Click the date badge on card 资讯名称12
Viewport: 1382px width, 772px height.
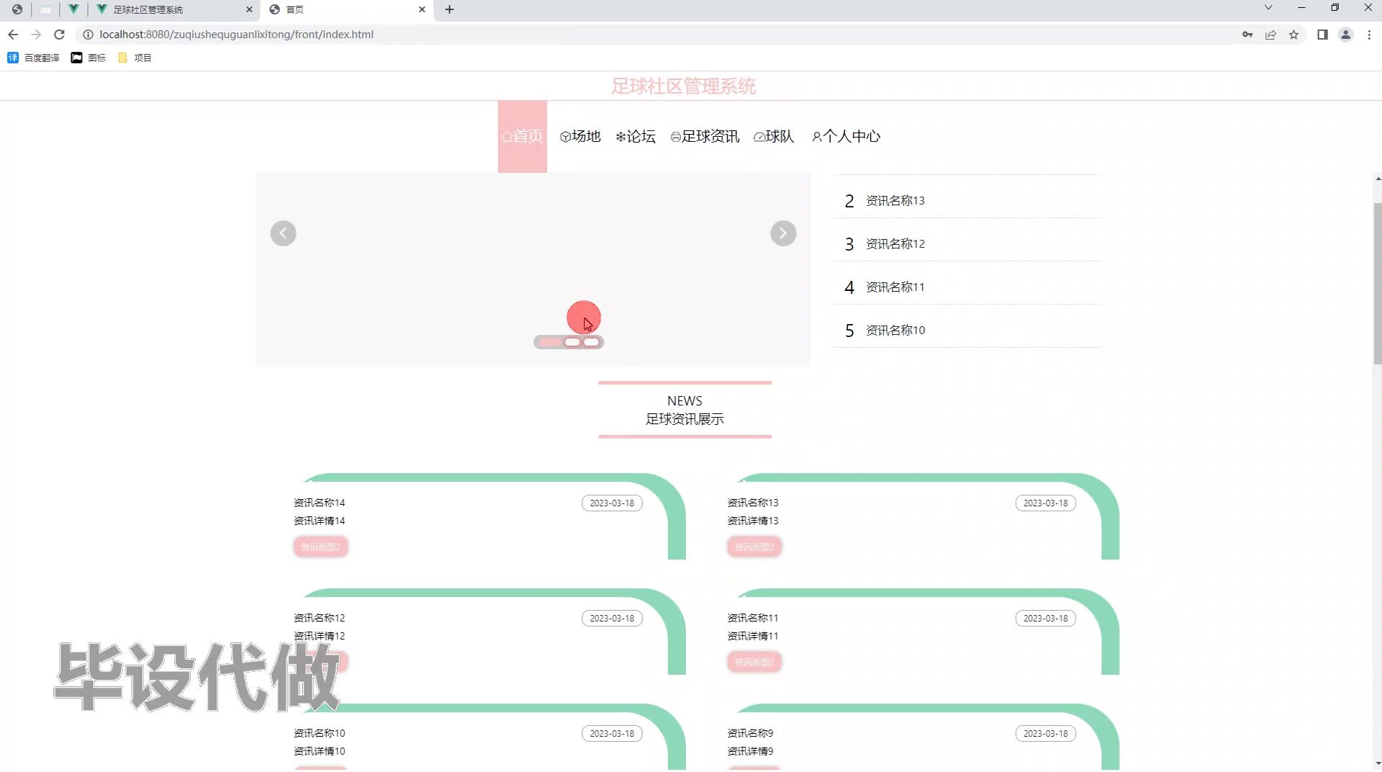coord(612,619)
